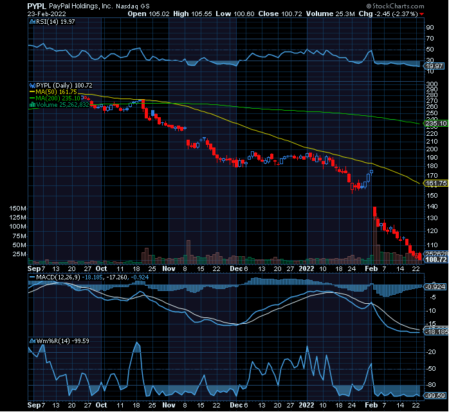Click the PayPal Holdings, Inc. company name

pos(80,6)
